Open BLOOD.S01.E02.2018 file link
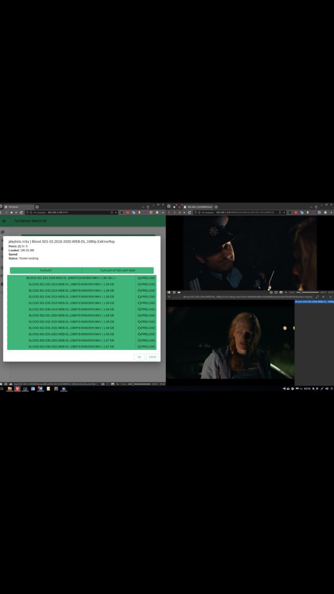This screenshot has width=334, height=594. 71,284
